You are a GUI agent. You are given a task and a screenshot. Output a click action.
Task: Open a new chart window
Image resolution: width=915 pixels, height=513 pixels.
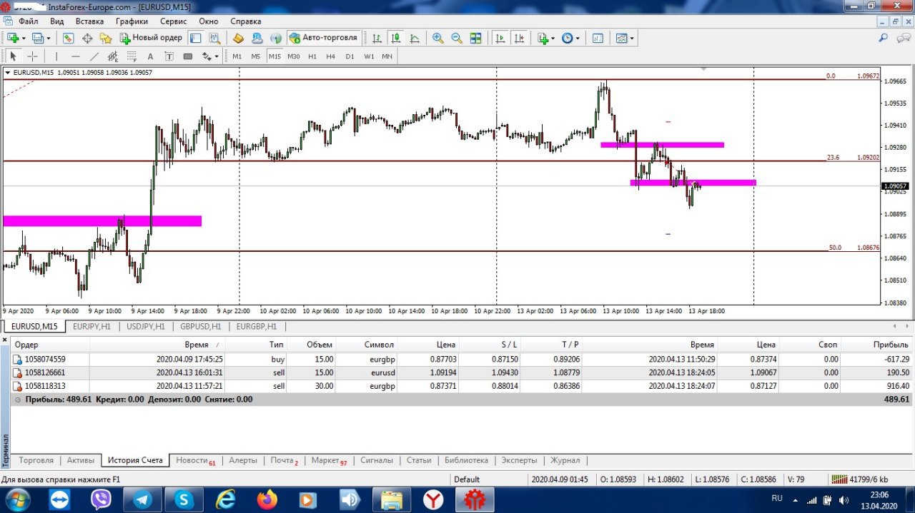[x=13, y=38]
